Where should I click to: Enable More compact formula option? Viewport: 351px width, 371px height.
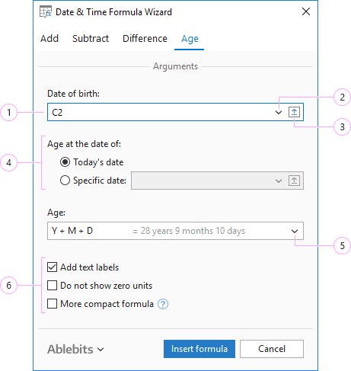coord(52,304)
